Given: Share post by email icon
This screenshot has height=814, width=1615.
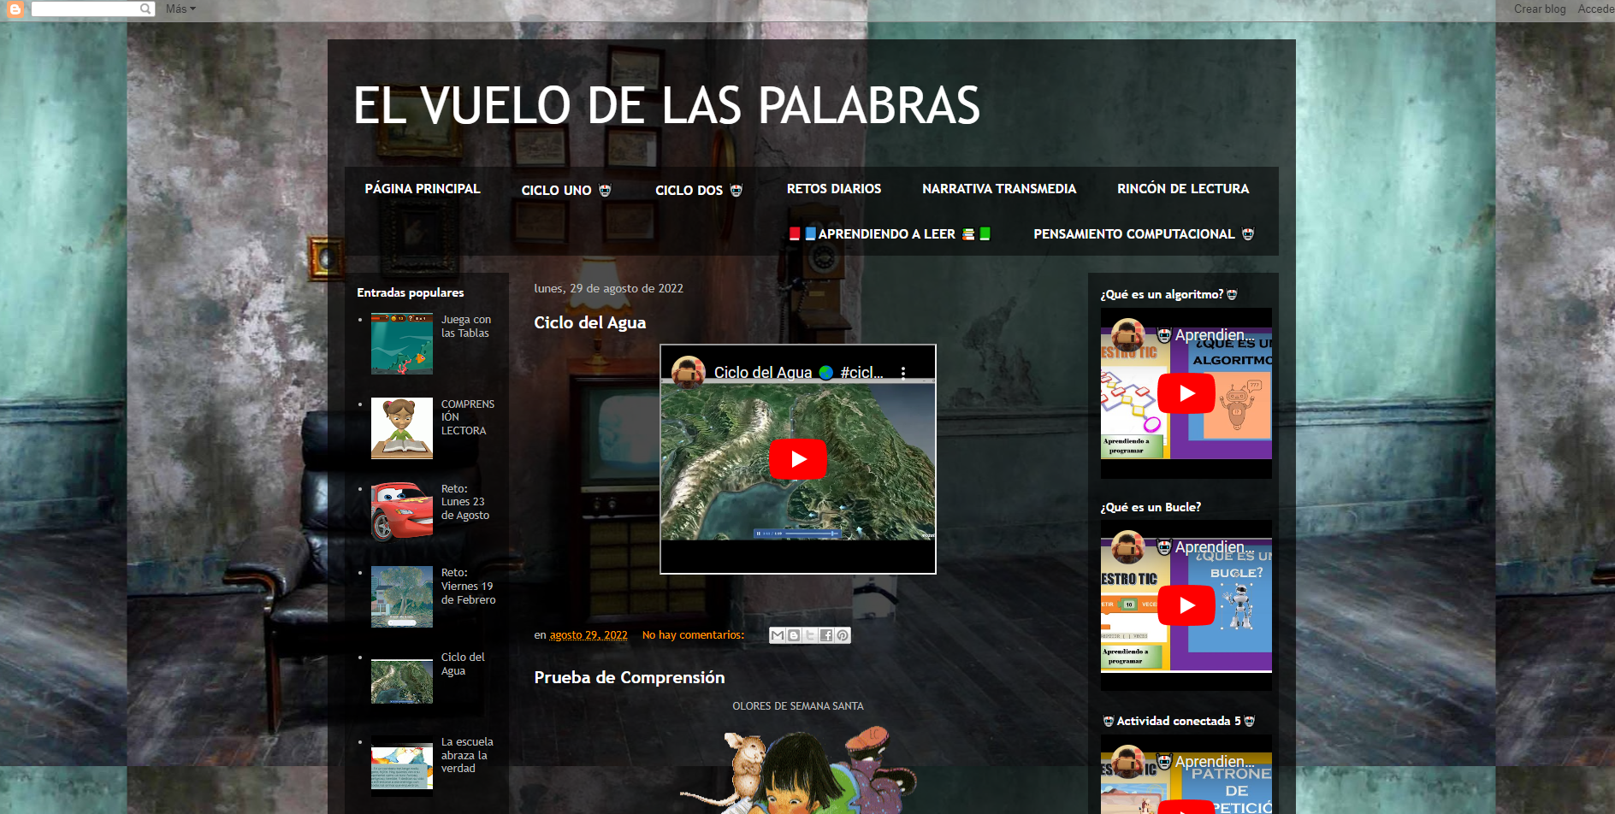Looking at the screenshot, I should click(x=777, y=635).
